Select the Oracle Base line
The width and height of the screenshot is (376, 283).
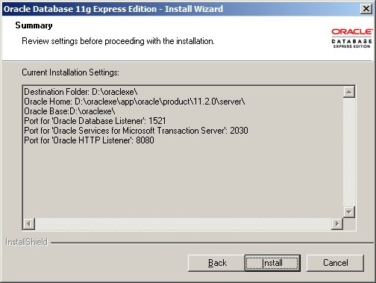click(69, 111)
